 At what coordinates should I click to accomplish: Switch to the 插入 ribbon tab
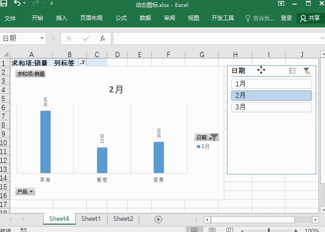pos(62,18)
